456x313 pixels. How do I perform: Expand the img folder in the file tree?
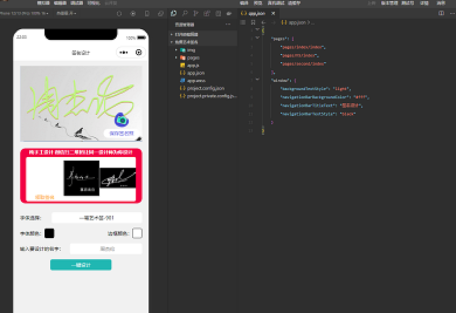tap(191, 50)
